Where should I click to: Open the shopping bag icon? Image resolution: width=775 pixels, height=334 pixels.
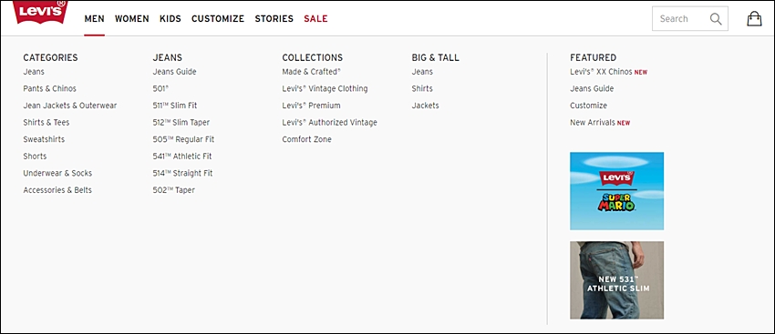coord(754,19)
